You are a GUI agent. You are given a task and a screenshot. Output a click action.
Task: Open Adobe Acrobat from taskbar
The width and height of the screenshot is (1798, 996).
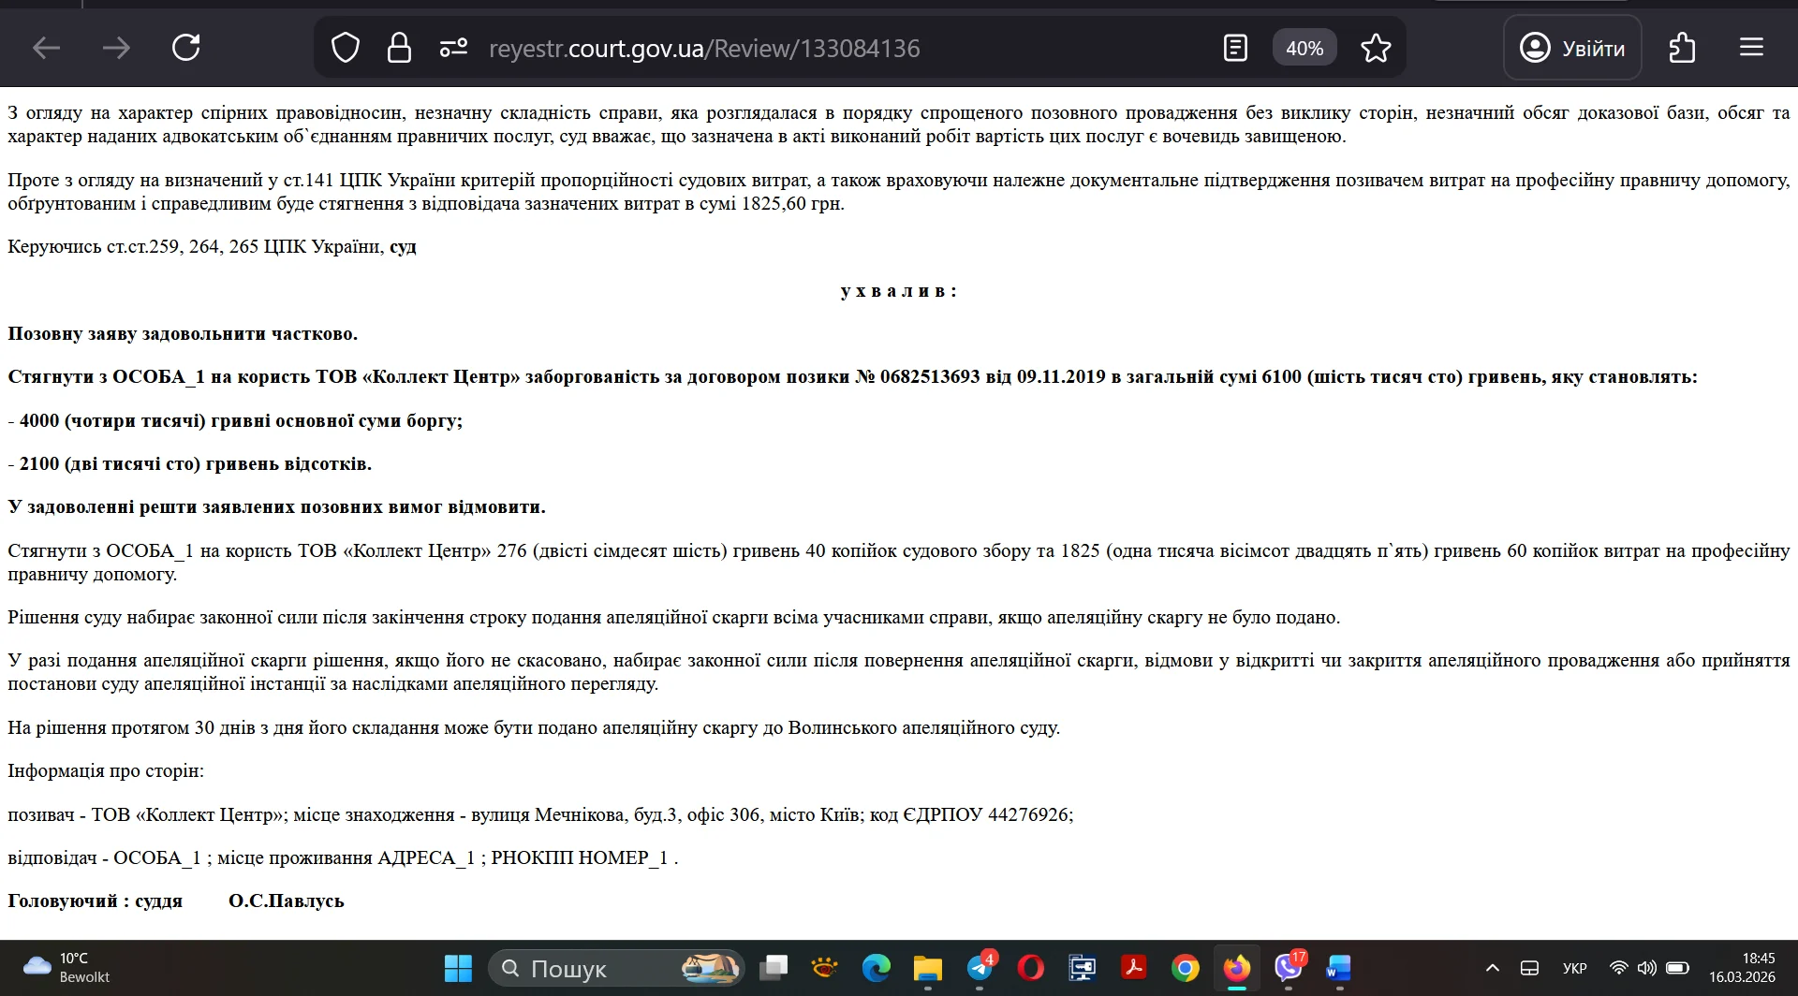point(1134,968)
